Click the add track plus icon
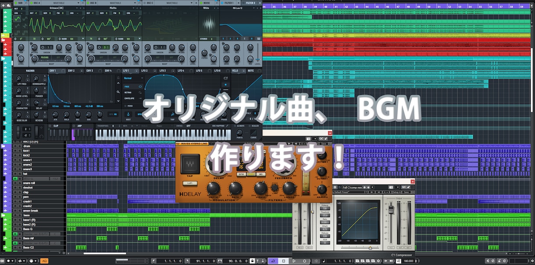Image resolution: width=535 pixels, height=265 pixels. coord(4,5)
